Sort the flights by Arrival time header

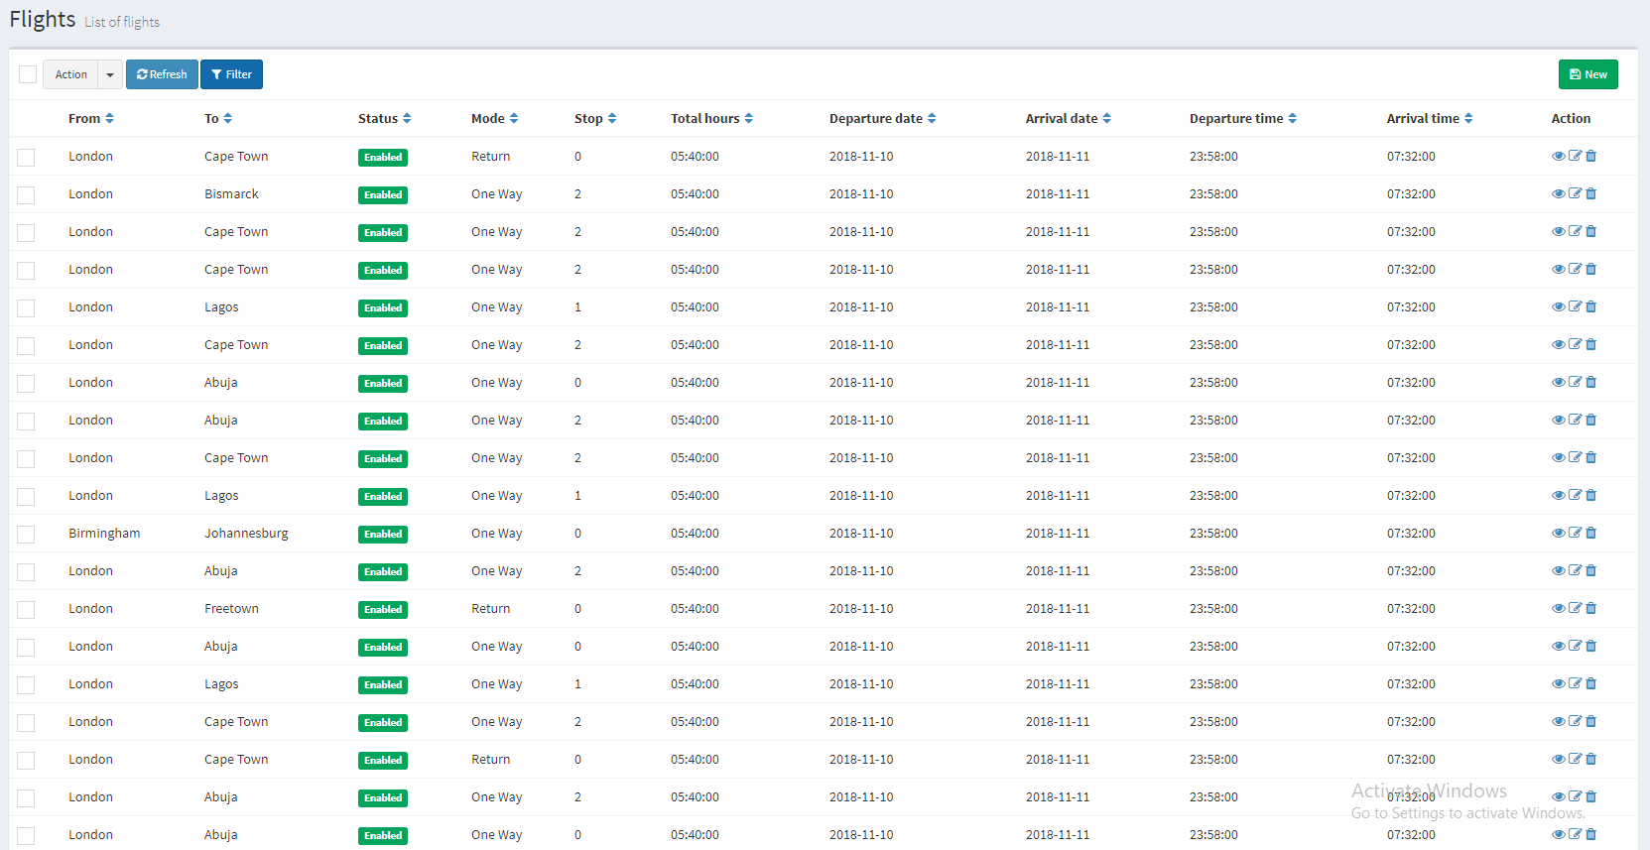click(1429, 119)
